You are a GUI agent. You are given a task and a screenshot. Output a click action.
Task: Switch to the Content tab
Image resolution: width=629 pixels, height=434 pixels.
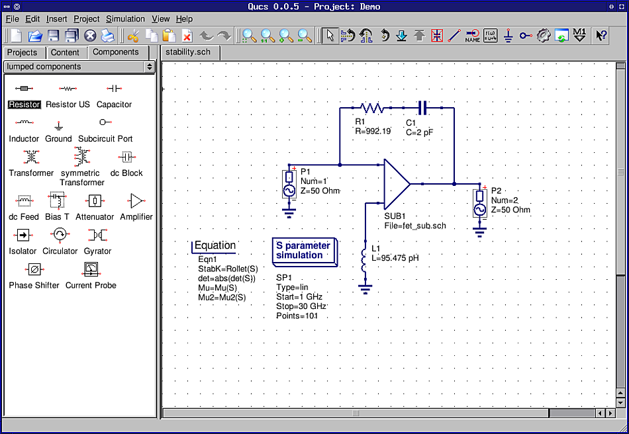point(67,52)
